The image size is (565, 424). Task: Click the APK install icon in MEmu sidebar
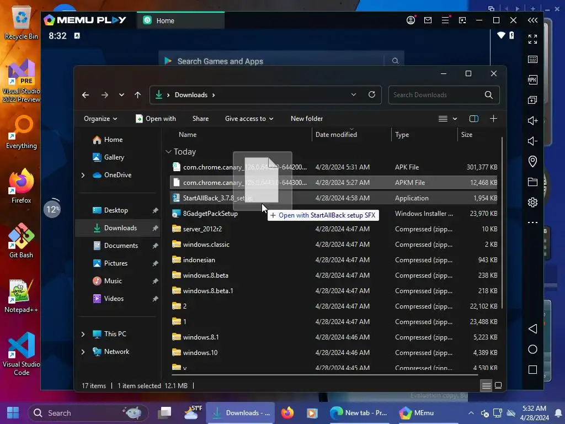532,79
